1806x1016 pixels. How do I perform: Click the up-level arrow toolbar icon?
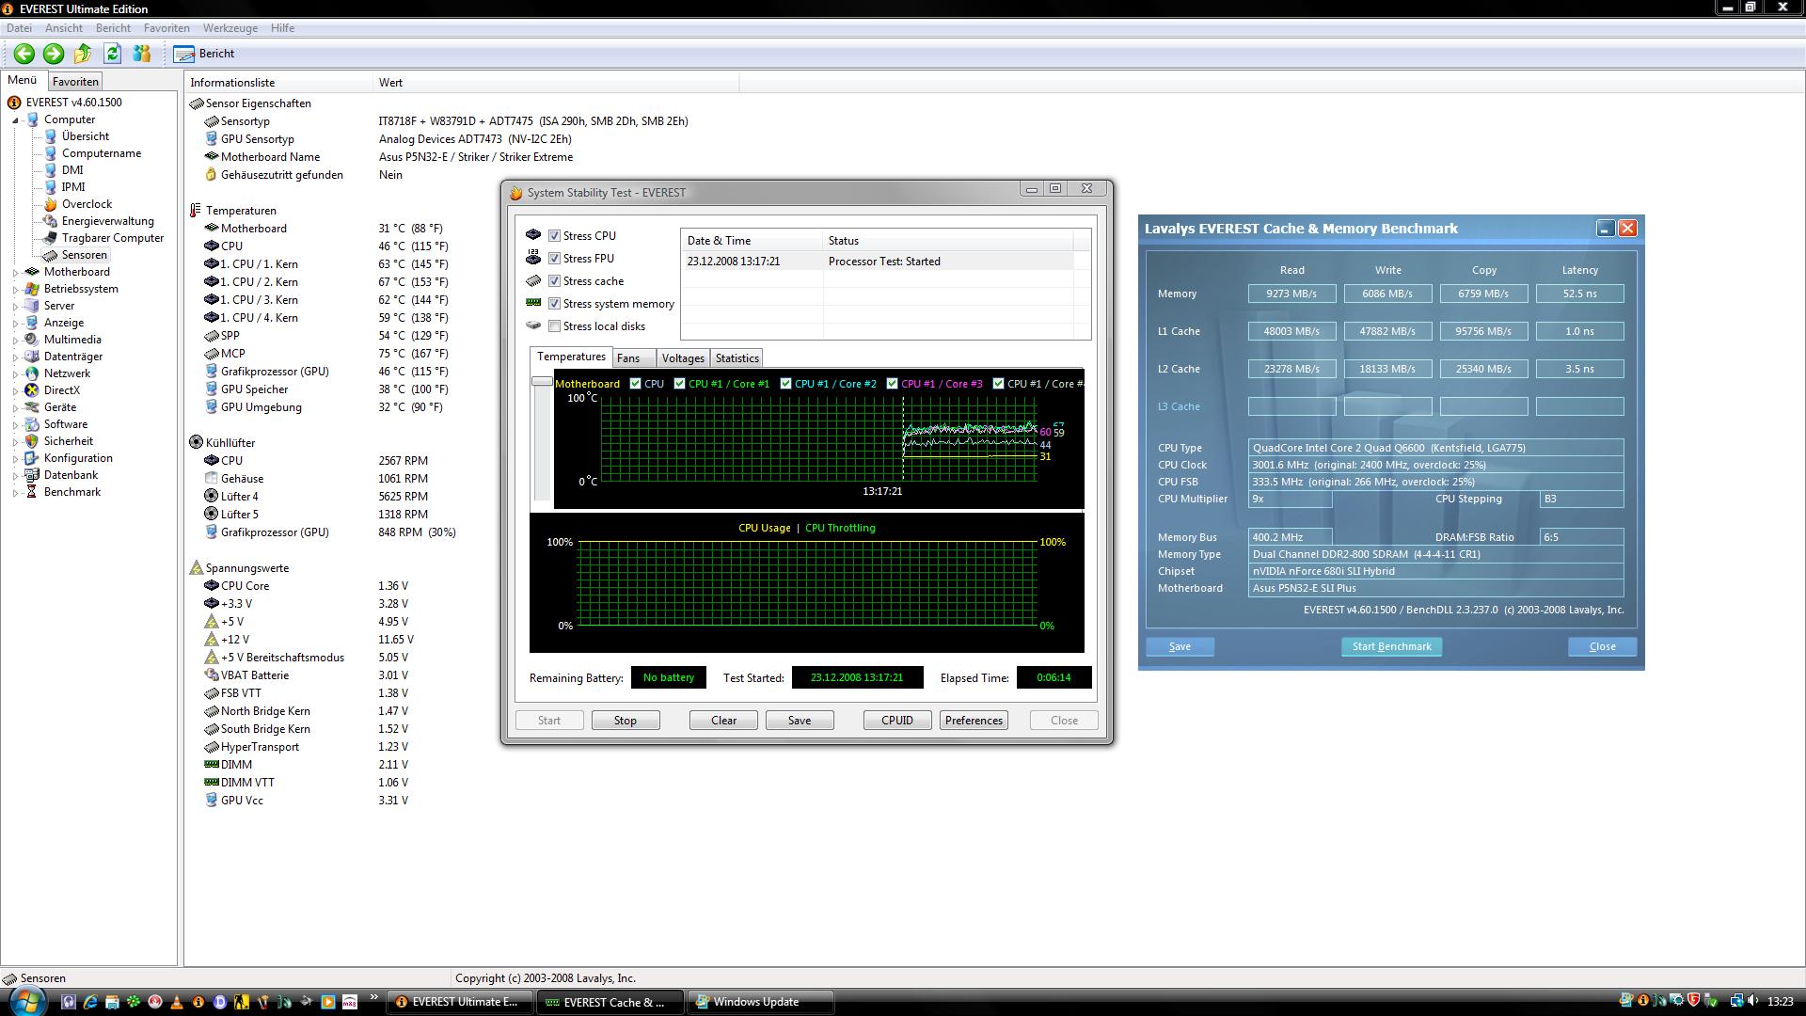(83, 54)
